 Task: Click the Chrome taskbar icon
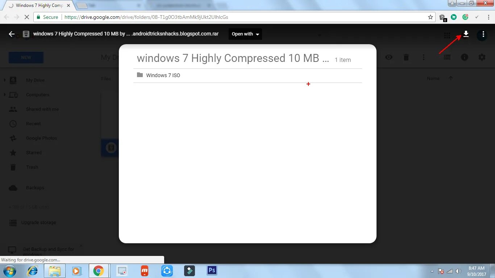click(x=98, y=271)
